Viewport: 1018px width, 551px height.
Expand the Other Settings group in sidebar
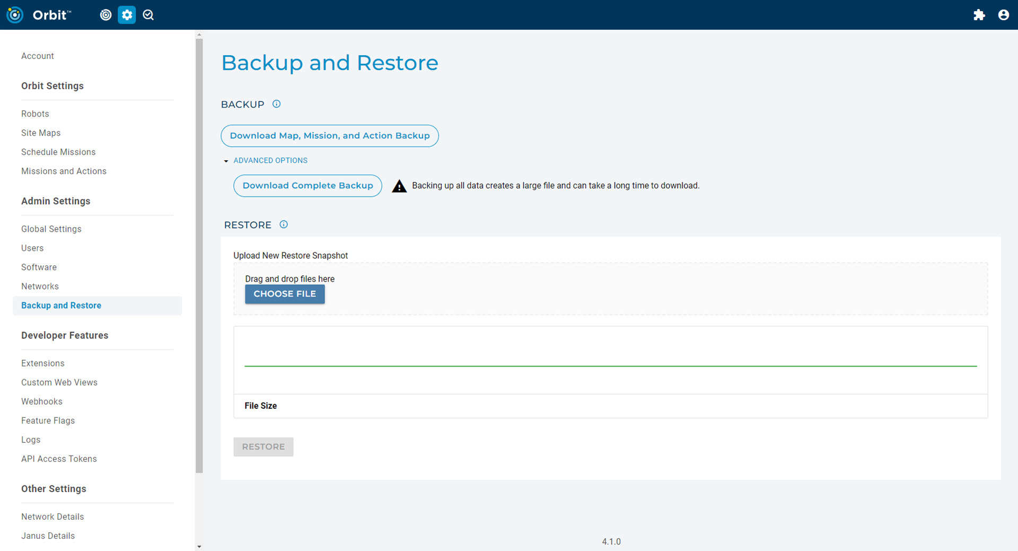(x=54, y=488)
